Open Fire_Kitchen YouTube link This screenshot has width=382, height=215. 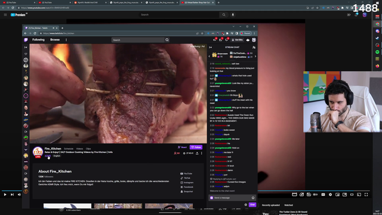tap(186, 174)
